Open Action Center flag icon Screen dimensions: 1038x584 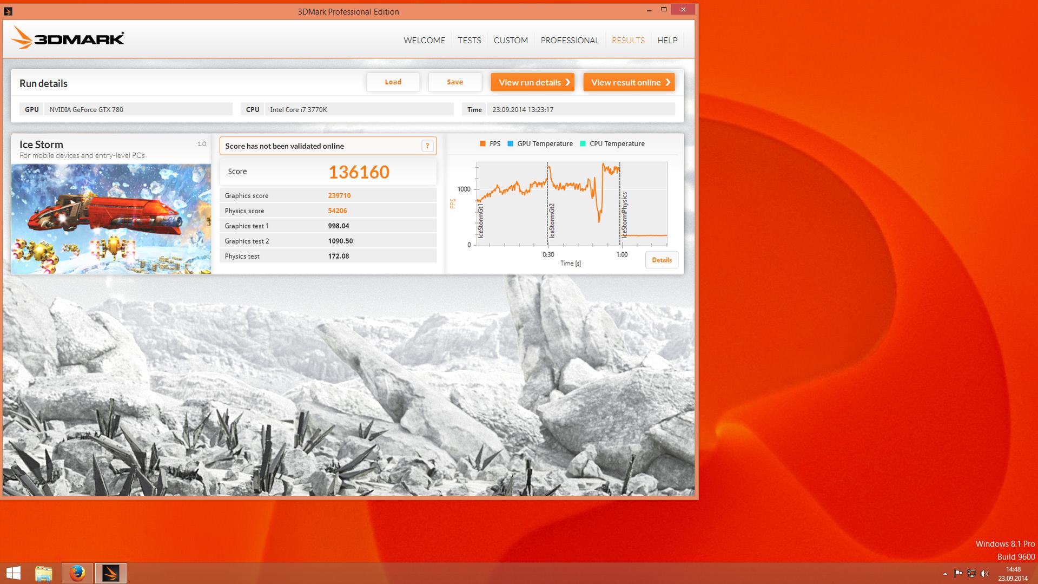pos(958,574)
